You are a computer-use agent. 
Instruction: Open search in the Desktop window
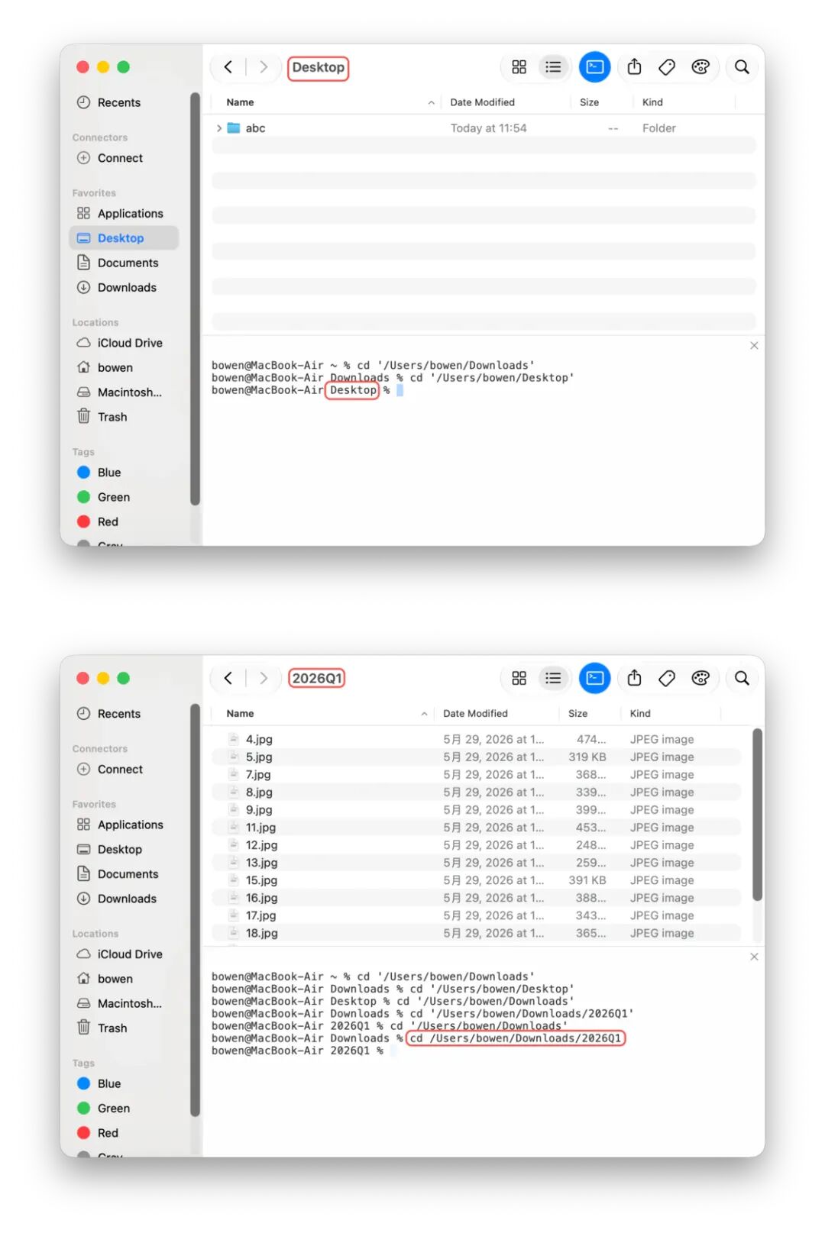[x=742, y=67]
